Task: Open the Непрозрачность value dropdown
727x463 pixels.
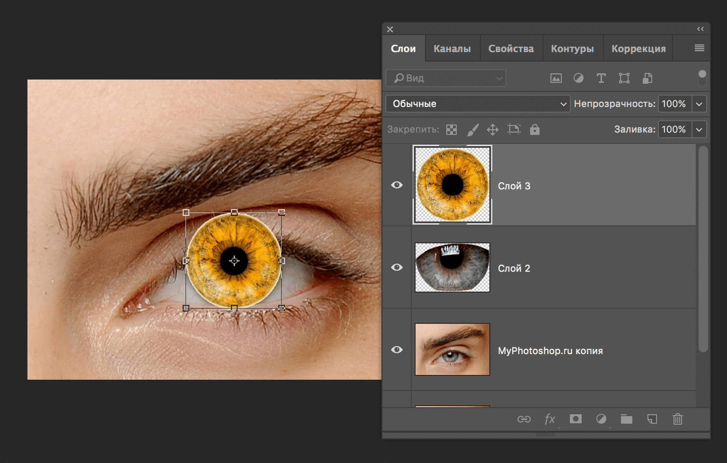Action: click(699, 104)
